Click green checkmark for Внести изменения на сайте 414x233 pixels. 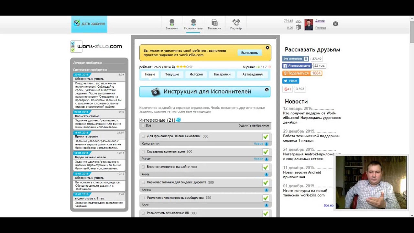coord(266,167)
